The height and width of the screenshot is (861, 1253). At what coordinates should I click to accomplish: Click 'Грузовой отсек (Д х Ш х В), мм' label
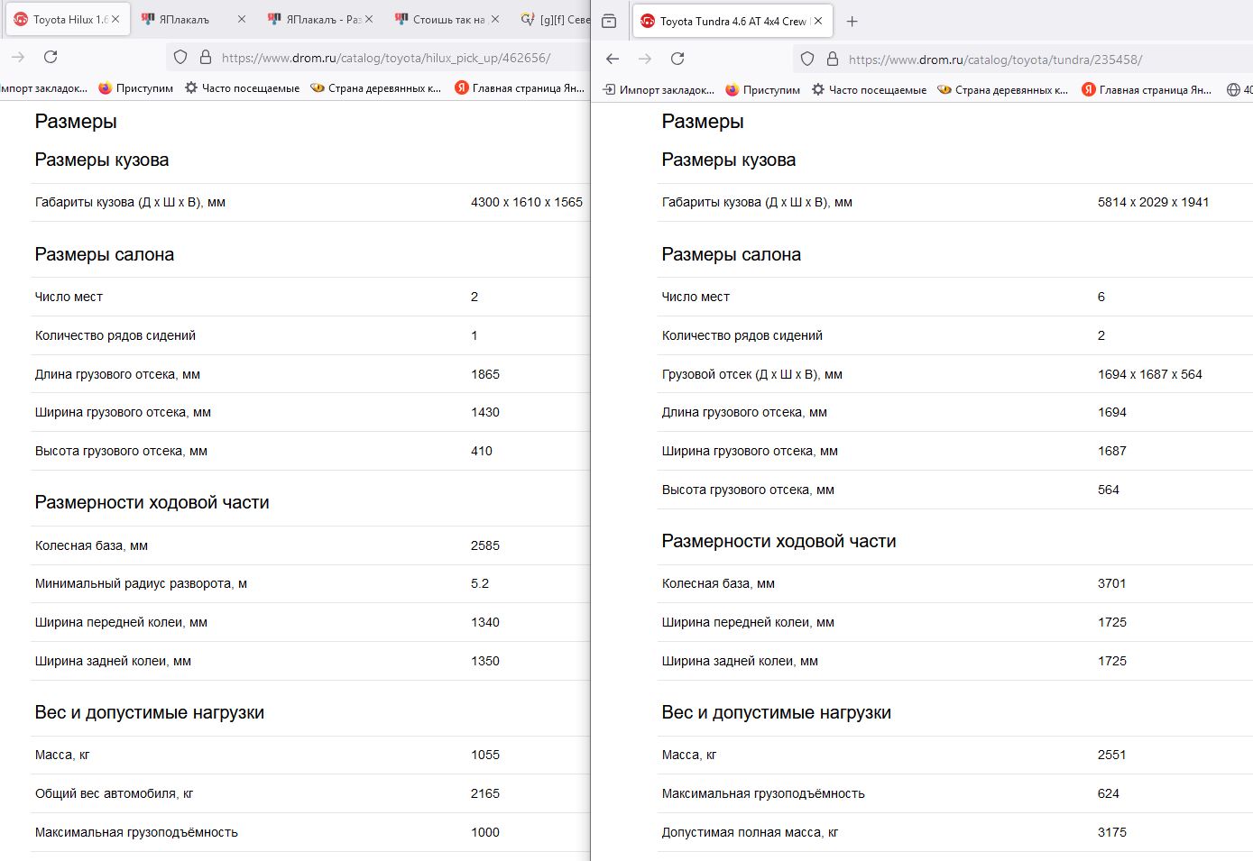coord(752,374)
